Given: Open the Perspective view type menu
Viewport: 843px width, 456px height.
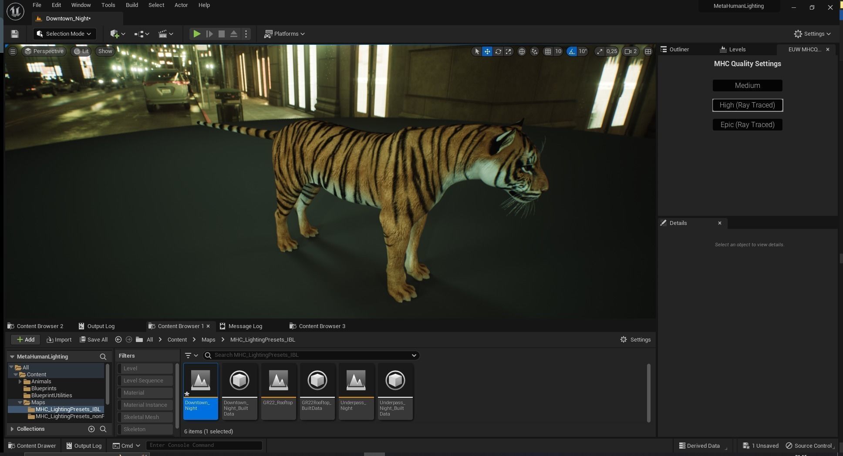Looking at the screenshot, I should point(44,51).
